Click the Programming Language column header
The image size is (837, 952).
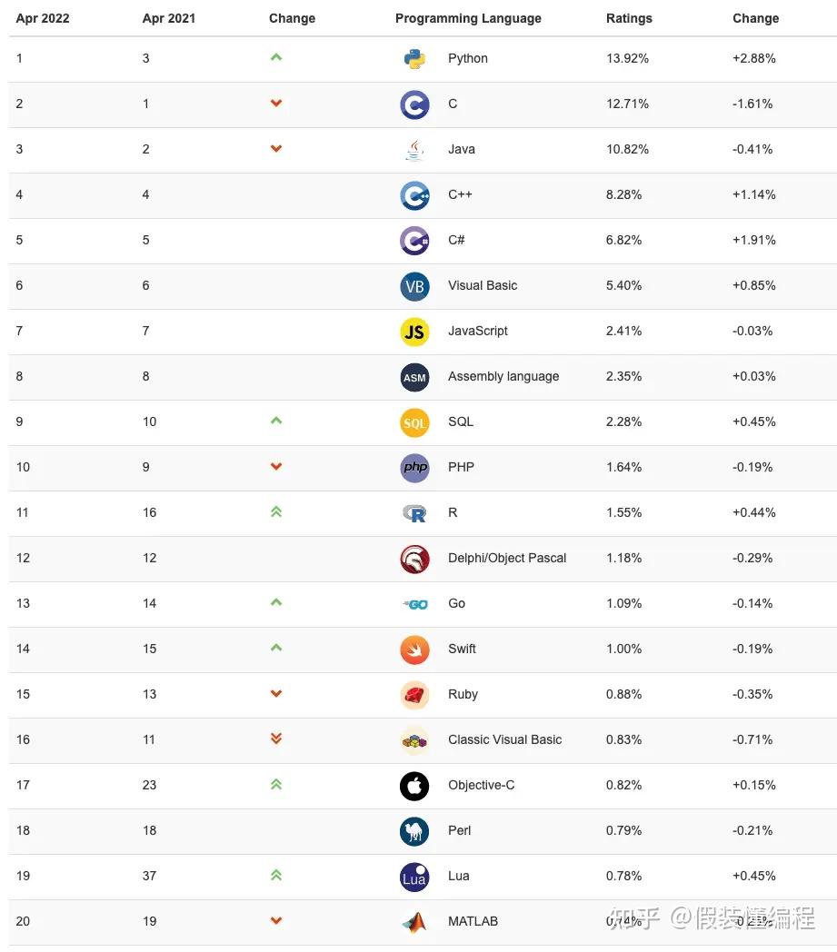(x=468, y=18)
